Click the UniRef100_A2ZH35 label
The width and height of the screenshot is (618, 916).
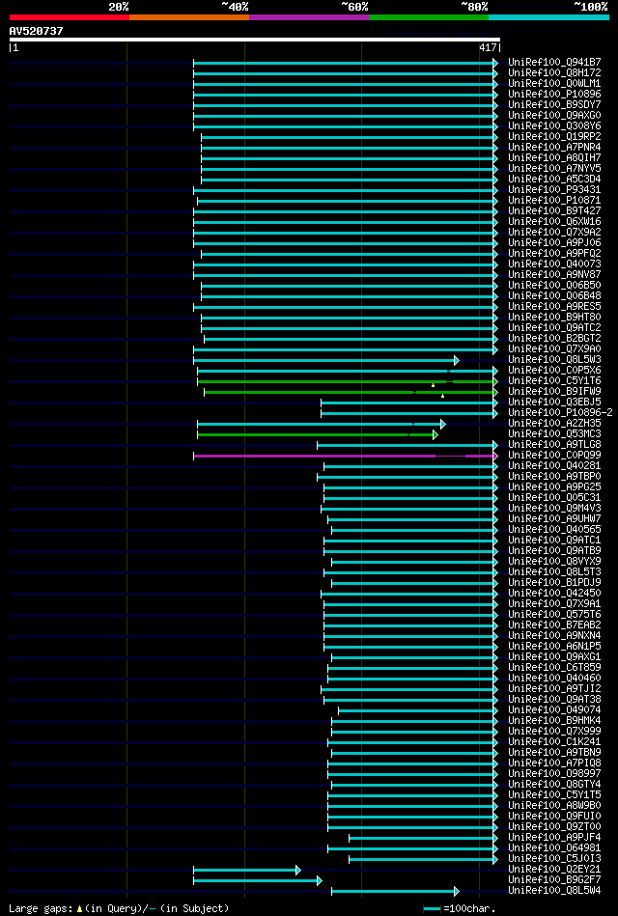point(554,424)
